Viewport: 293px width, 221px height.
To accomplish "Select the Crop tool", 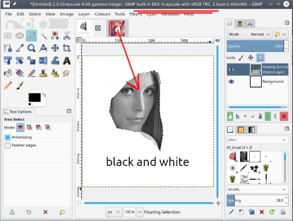I will (x=67, y=48).
